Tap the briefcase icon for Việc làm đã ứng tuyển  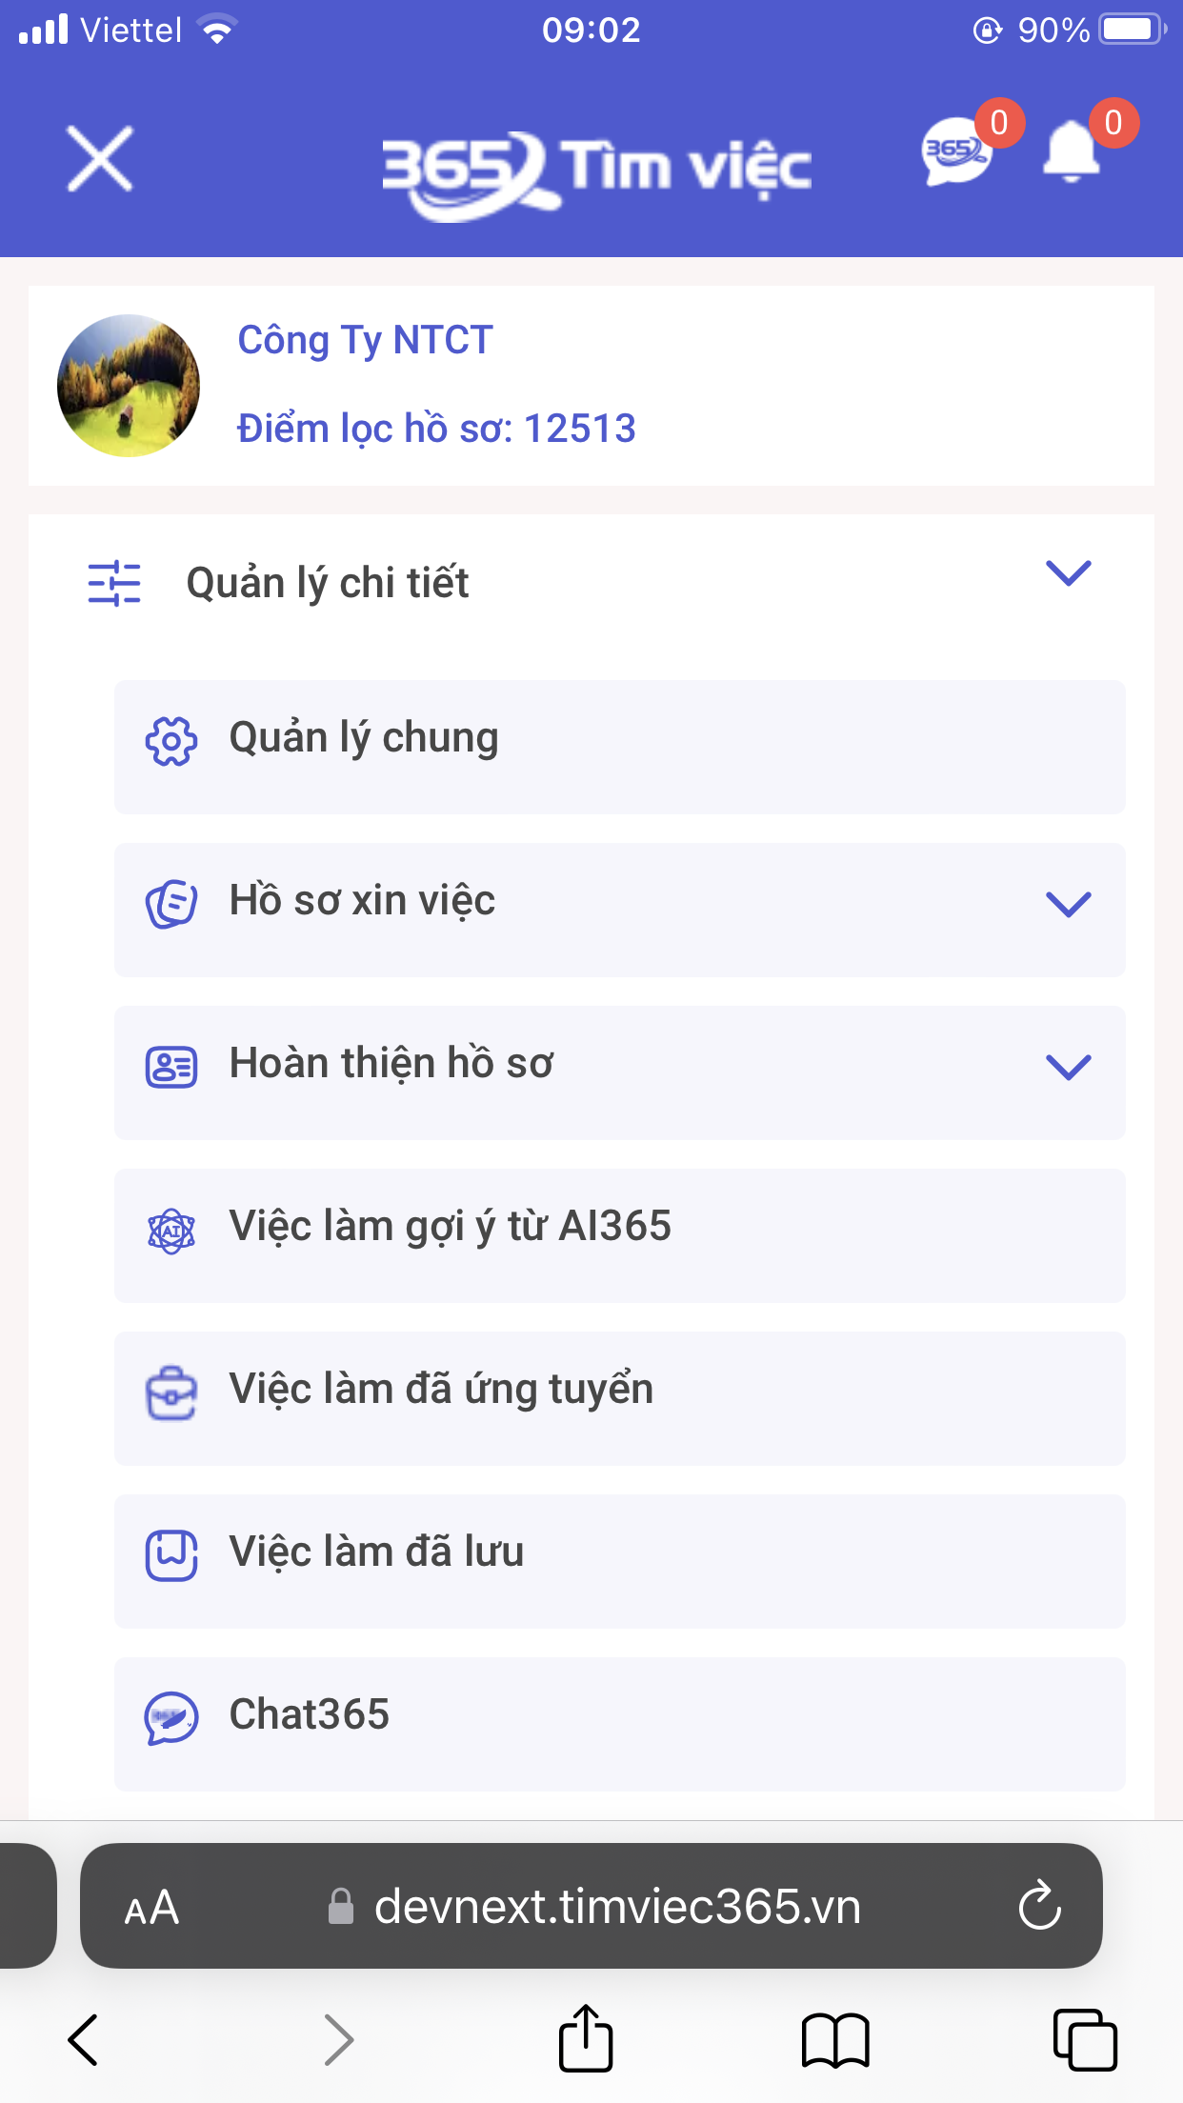click(171, 1393)
